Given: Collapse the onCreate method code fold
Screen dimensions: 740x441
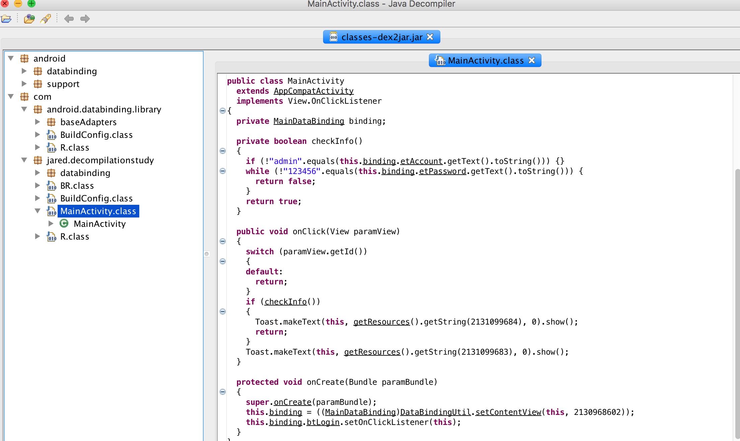Looking at the screenshot, I should point(223,392).
